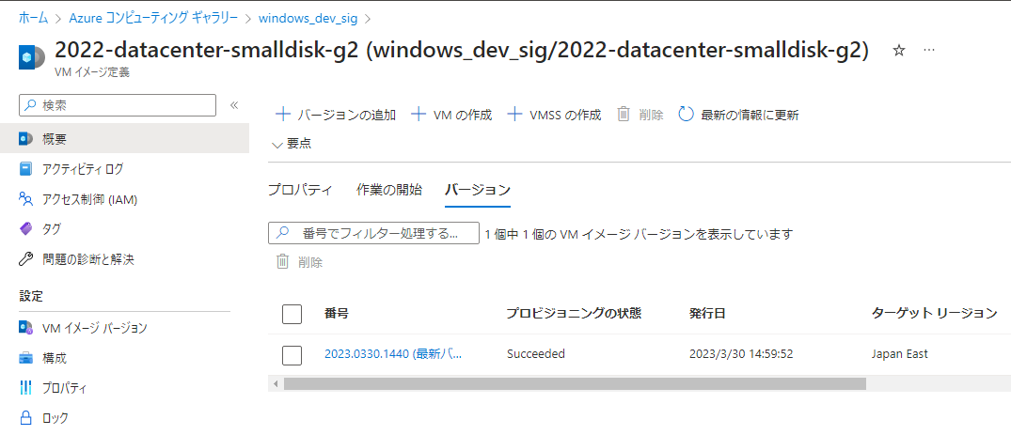The width and height of the screenshot is (1011, 435).
Task: Expand the 要点 essentials section
Action: [x=292, y=145]
